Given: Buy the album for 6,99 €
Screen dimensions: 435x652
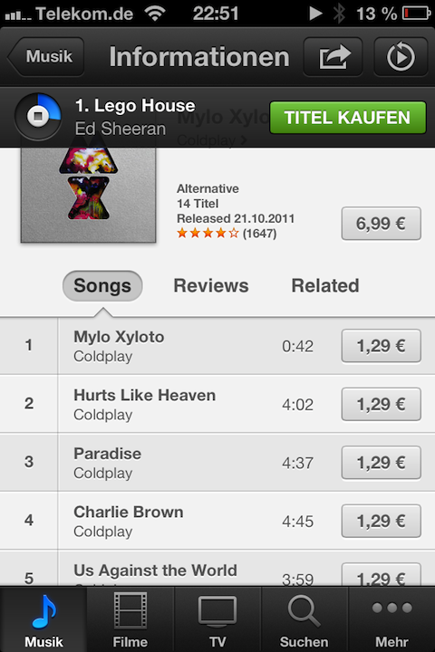Looking at the screenshot, I should (381, 224).
